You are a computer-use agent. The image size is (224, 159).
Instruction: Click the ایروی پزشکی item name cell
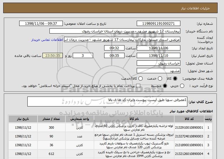[134, 137]
